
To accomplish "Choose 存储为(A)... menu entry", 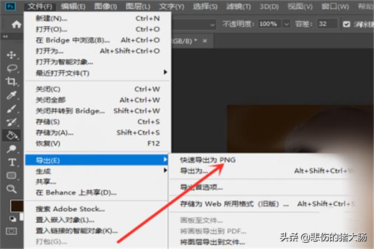I will coord(98,133).
